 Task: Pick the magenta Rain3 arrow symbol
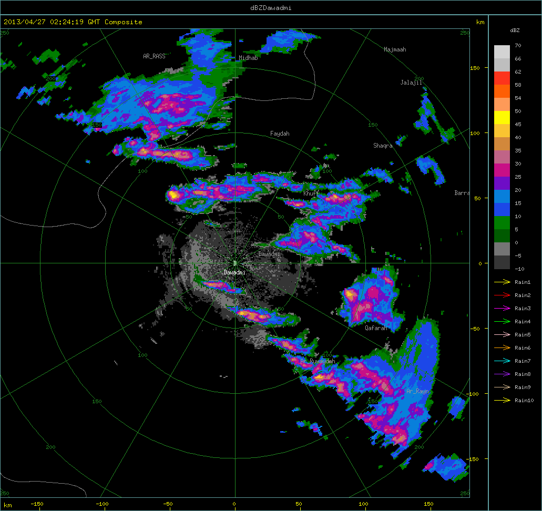[x=502, y=309]
